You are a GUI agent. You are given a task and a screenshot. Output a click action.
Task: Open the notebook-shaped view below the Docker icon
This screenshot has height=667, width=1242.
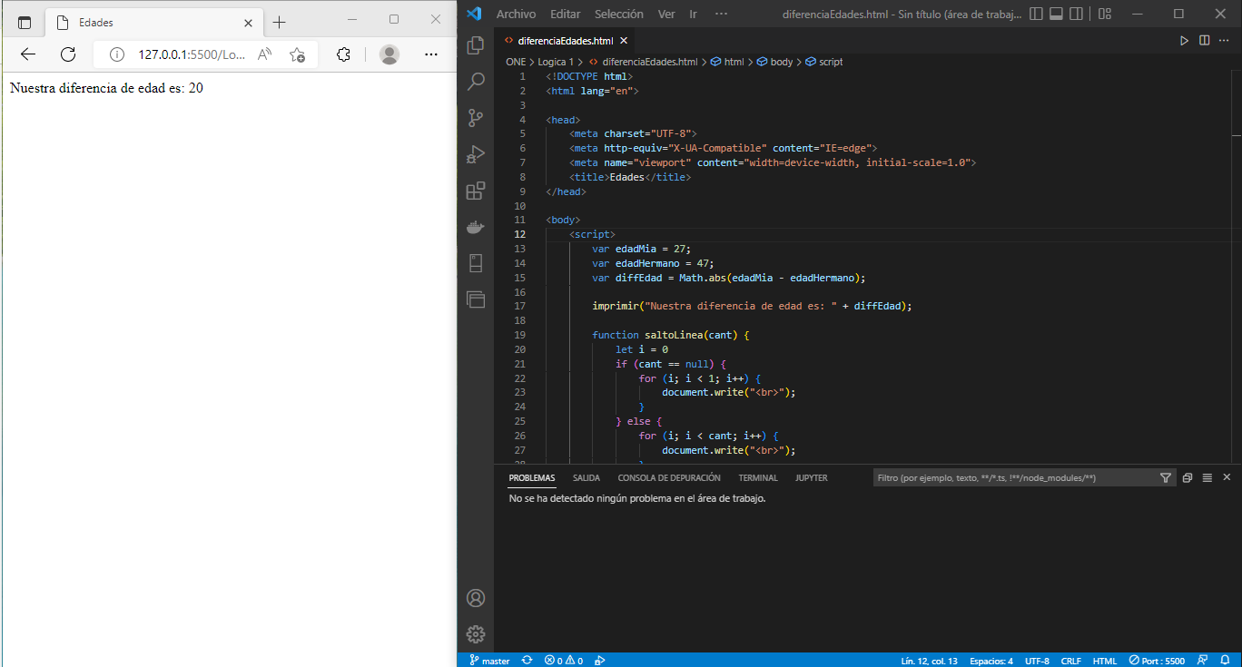[476, 263]
